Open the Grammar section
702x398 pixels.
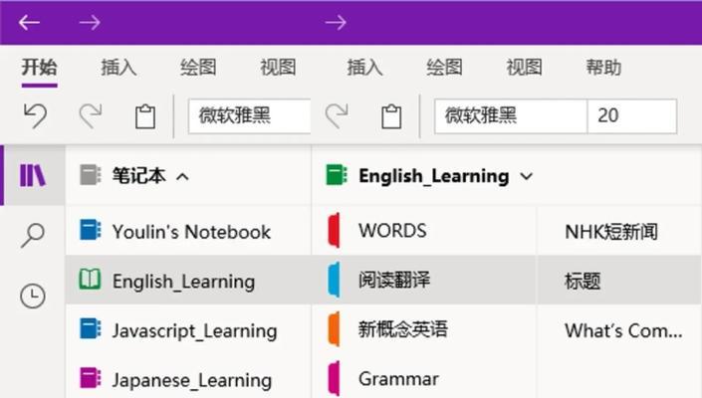coord(424,379)
